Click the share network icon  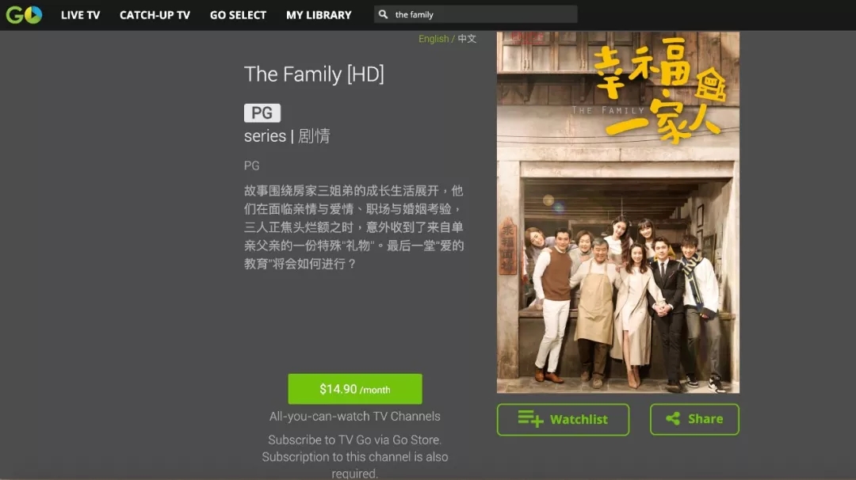coord(673,419)
